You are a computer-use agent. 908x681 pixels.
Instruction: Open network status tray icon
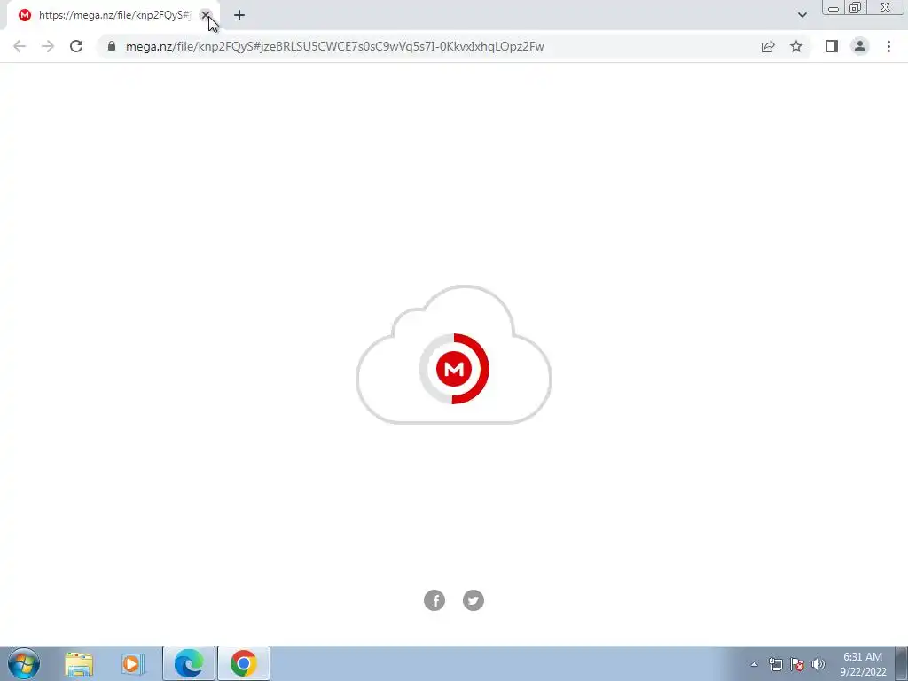[775, 664]
